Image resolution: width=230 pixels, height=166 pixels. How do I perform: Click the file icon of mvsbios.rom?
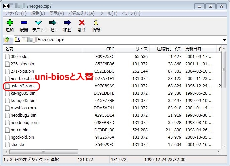(7, 108)
